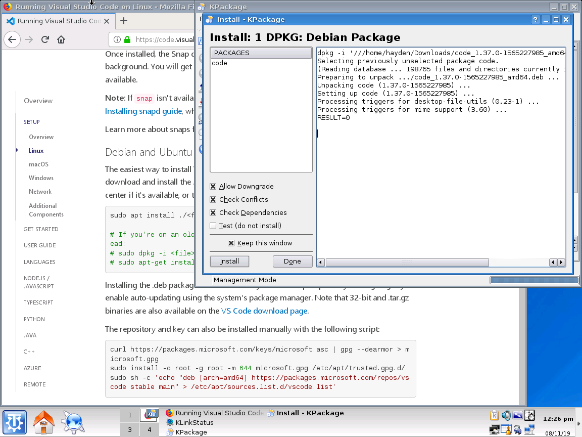Show site information icon in address bar
Image resolution: width=582 pixels, height=437 pixels.
pyautogui.click(x=117, y=39)
